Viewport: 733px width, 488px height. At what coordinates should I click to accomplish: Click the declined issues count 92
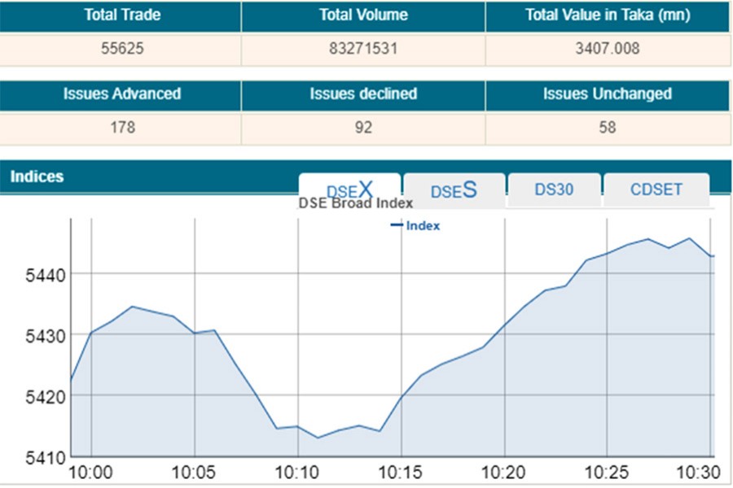363,128
